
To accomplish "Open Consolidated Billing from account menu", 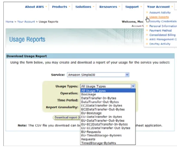I will pyautogui.click(x=162, y=35).
